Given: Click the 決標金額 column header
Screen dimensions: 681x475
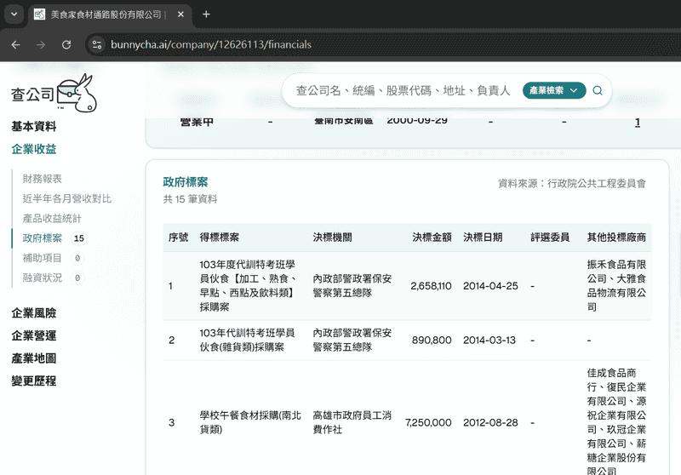Looking at the screenshot, I should coord(432,237).
